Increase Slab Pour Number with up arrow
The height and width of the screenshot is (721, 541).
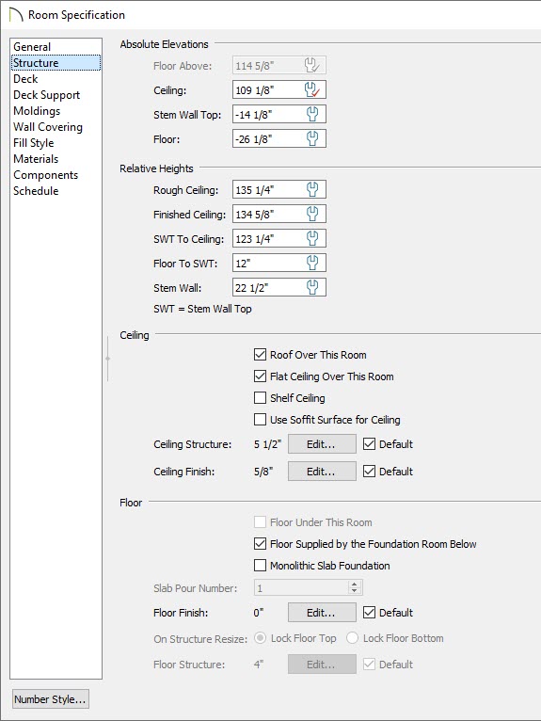[354, 584]
